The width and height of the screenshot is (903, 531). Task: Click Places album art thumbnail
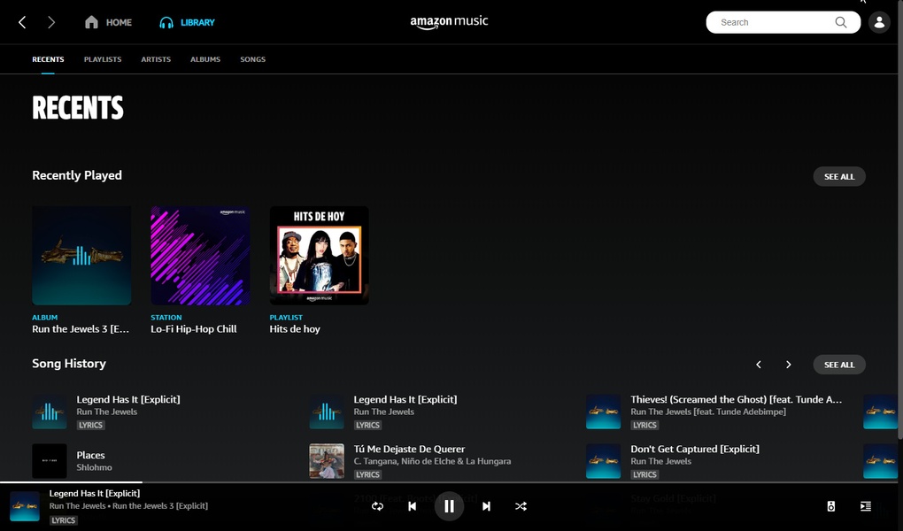pos(50,461)
